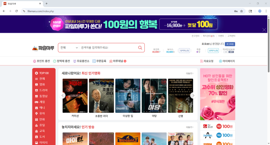Open 자료요청 request page
The width and height of the screenshot is (270, 145).
207,61
